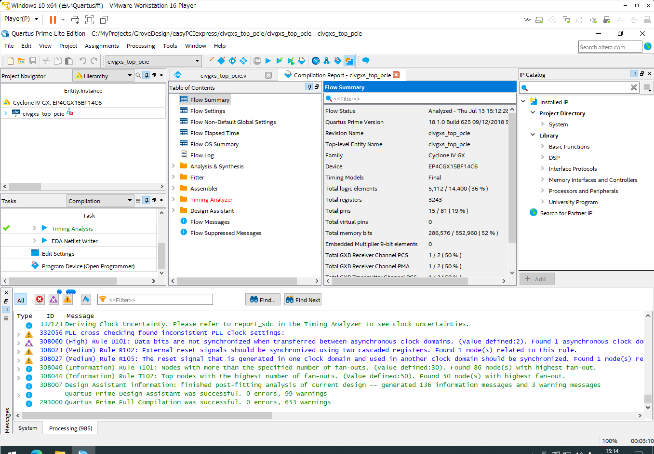Open the Player(P) dropdown menu

point(21,19)
